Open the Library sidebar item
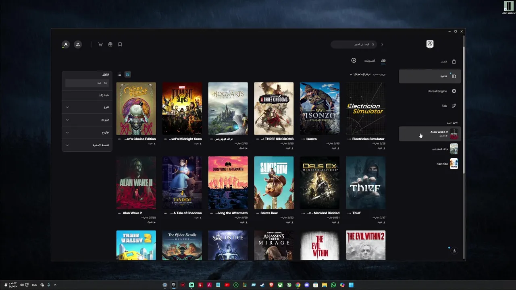This screenshot has width=516, height=290. point(430,76)
